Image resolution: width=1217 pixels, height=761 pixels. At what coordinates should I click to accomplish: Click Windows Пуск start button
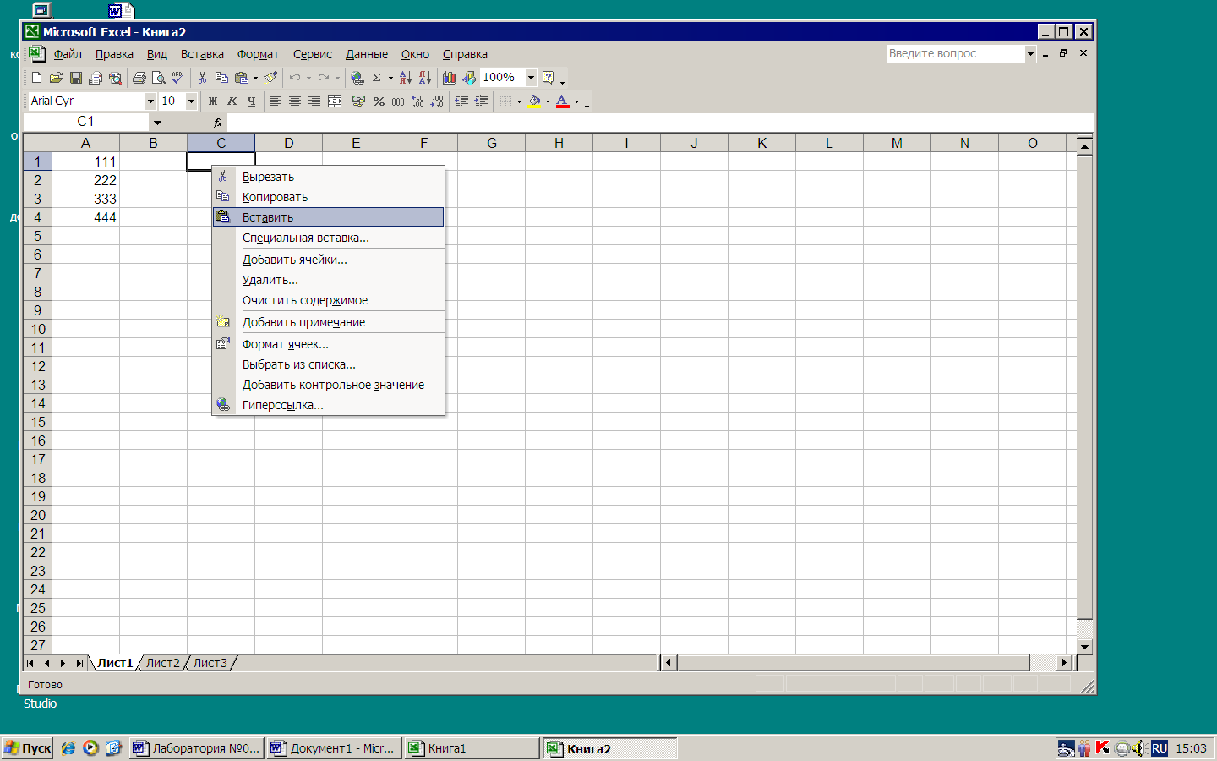[x=28, y=748]
